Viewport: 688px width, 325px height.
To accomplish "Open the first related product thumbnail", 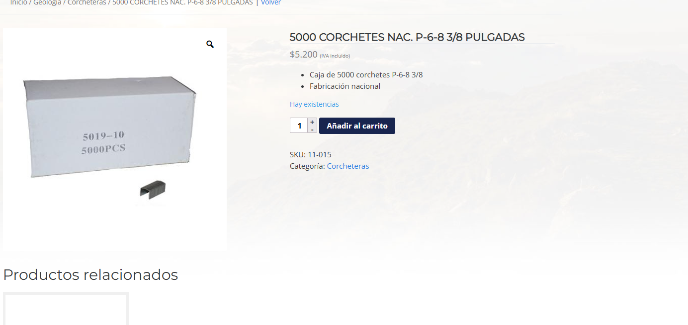I will [66, 309].
